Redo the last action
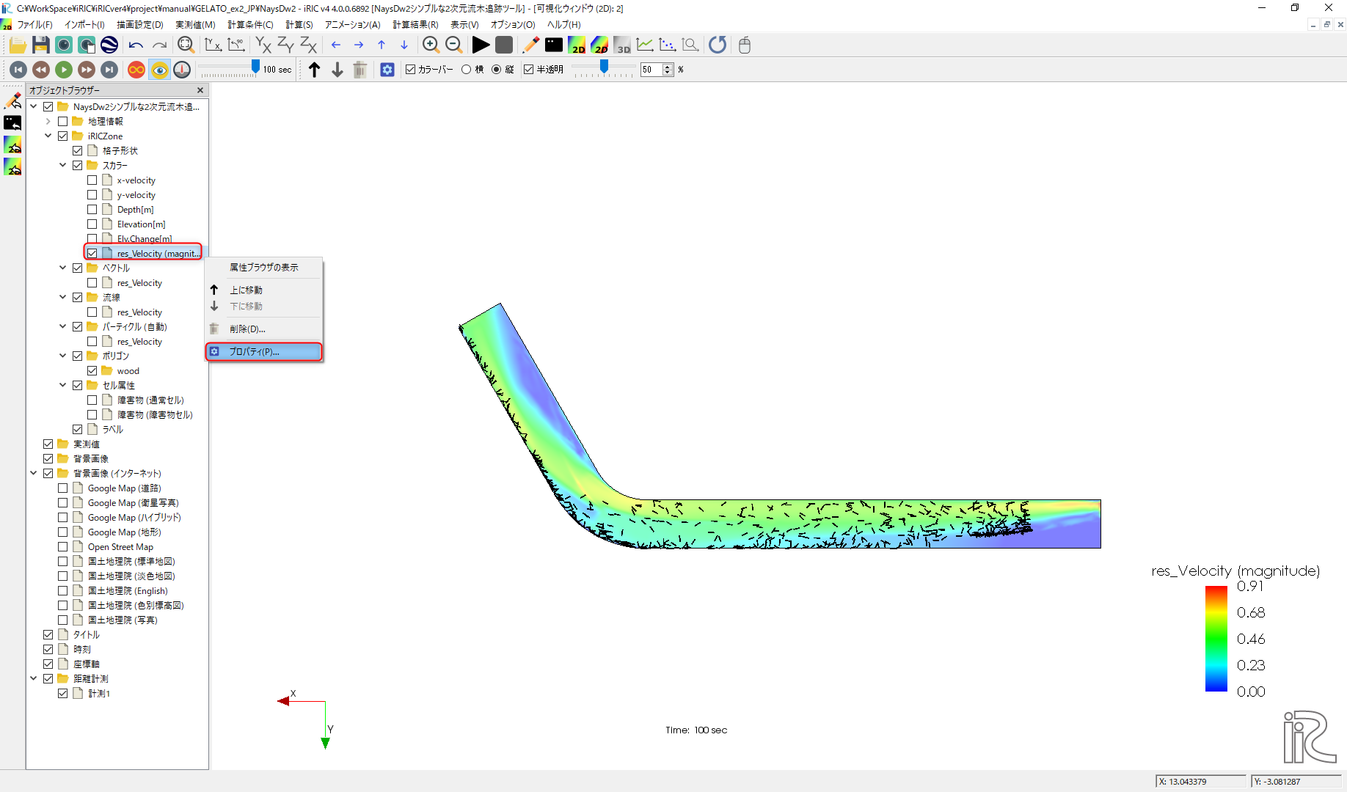Image resolution: width=1347 pixels, height=792 pixels. point(159,45)
